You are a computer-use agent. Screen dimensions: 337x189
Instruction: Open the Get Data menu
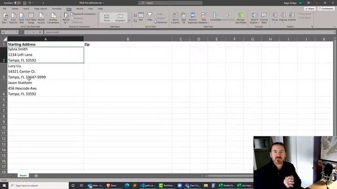click(5, 18)
